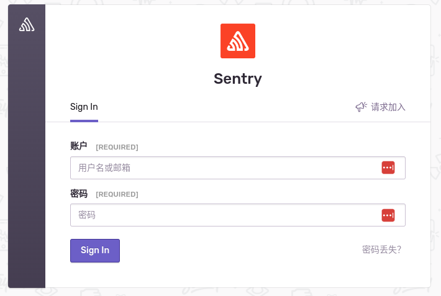
Task: Focus the 用户名或邮箱 account input field
Action: (238, 168)
